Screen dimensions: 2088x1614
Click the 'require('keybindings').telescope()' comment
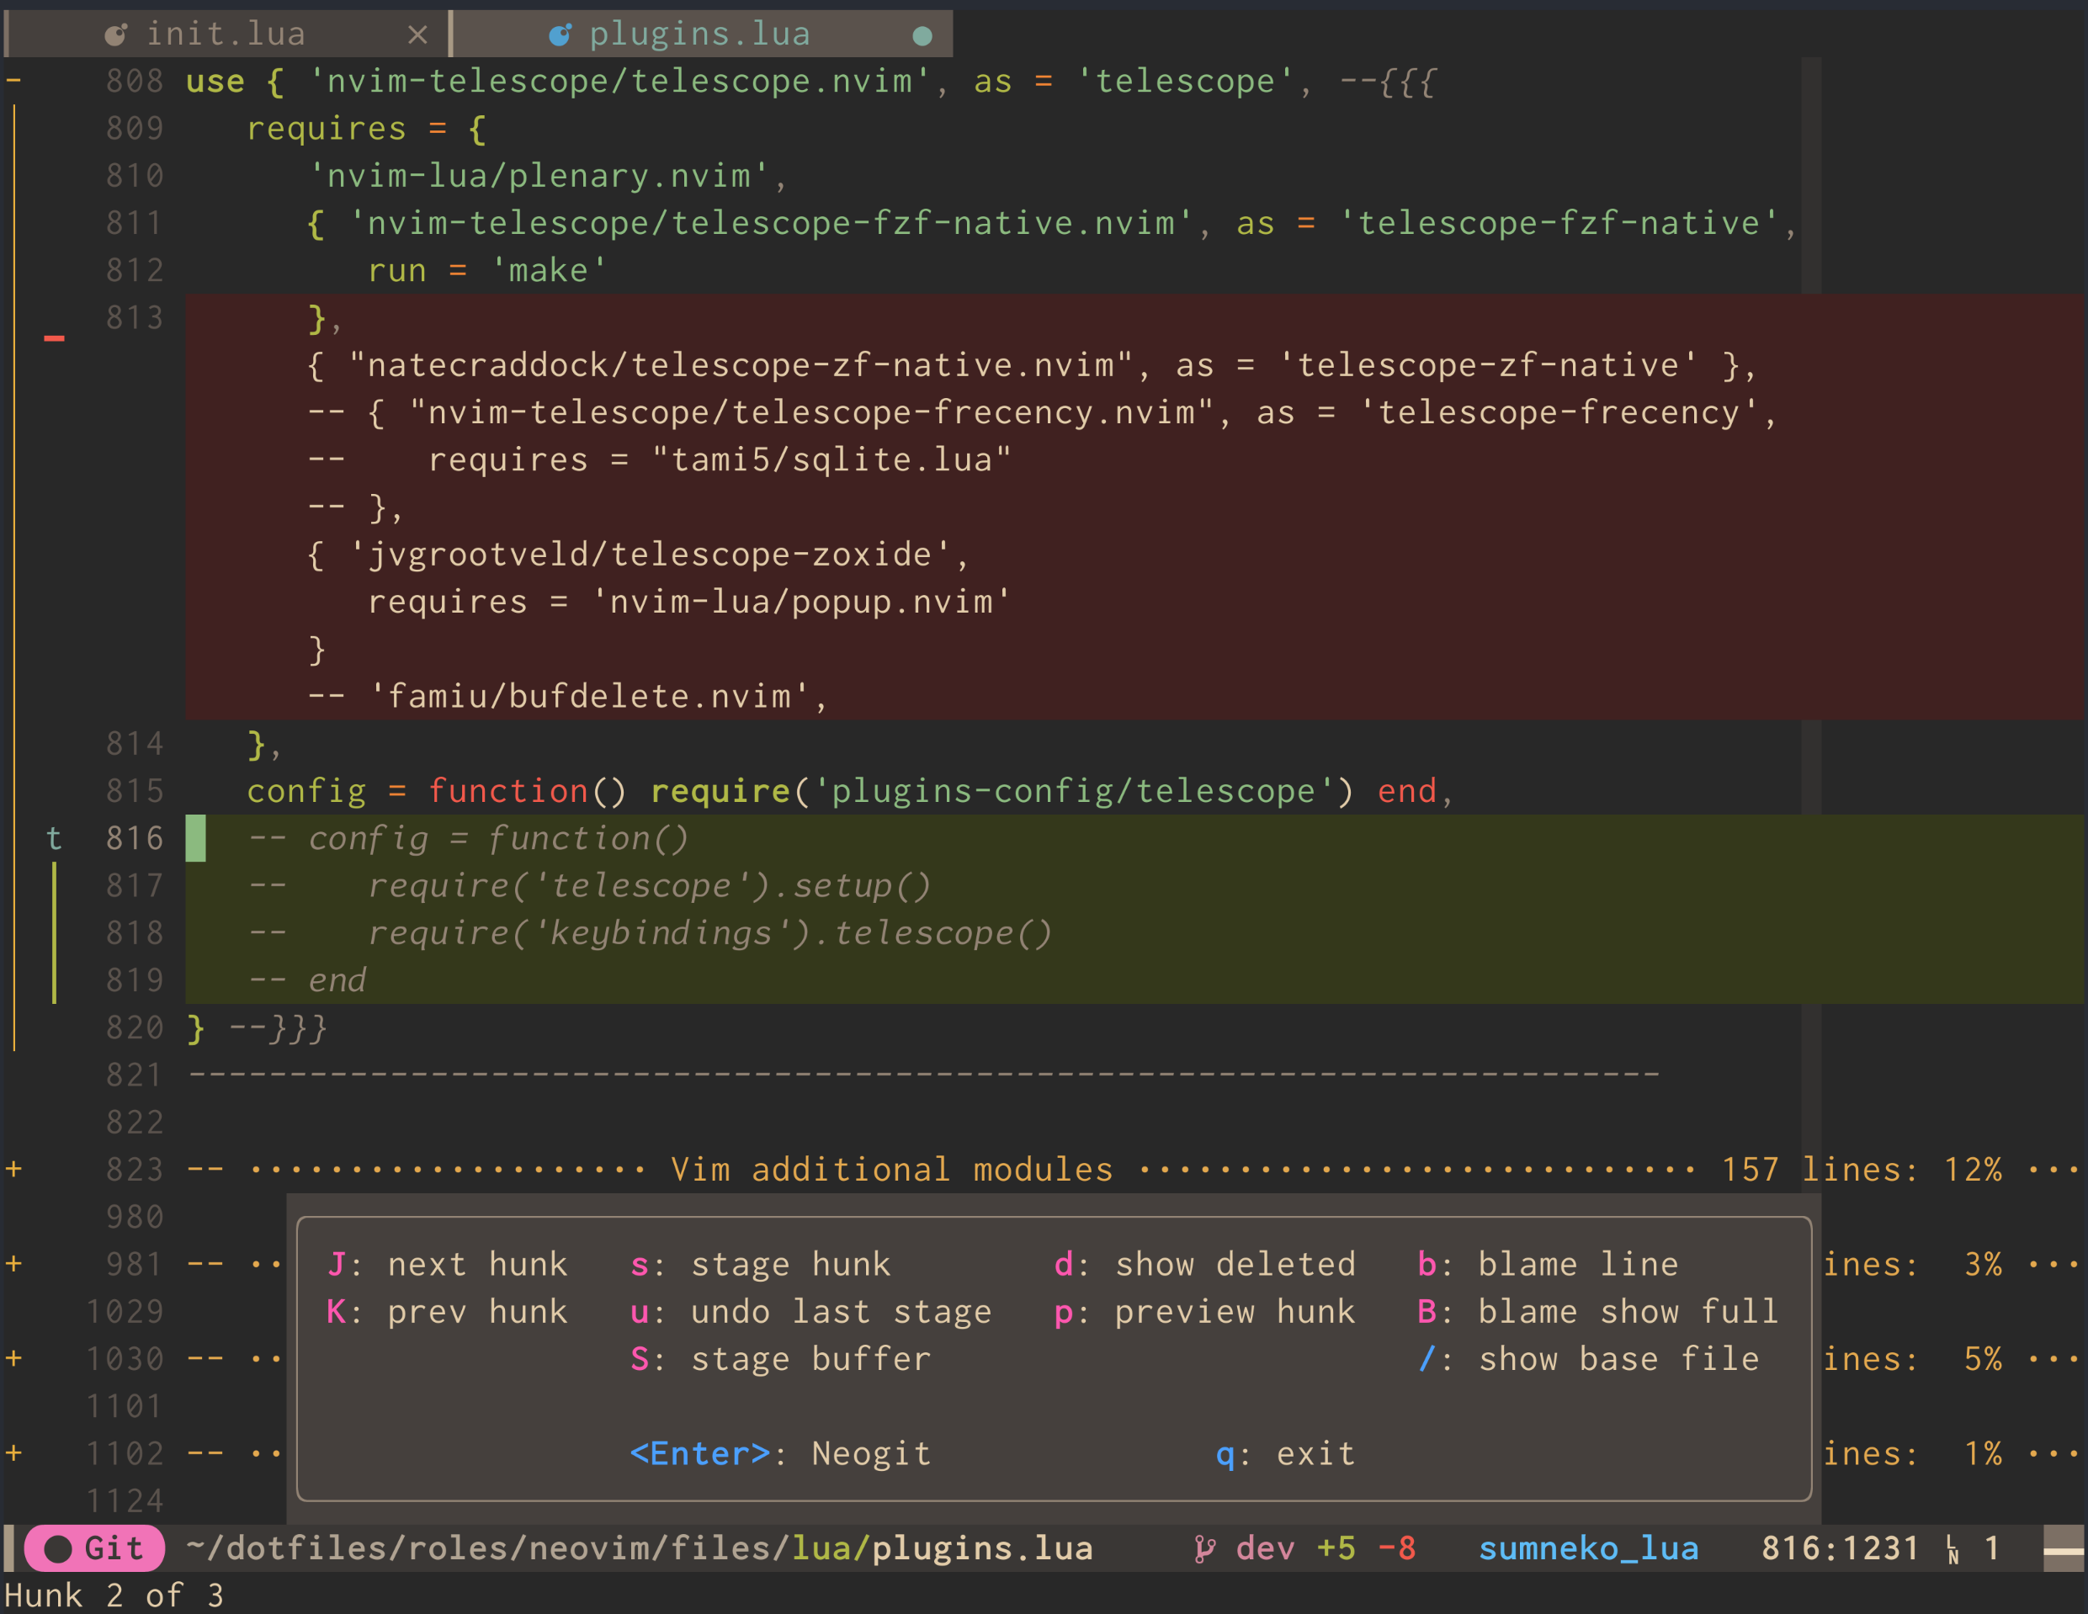tap(709, 933)
